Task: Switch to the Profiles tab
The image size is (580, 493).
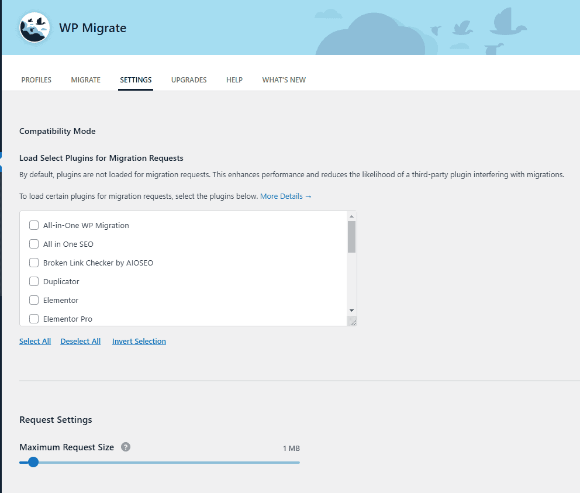Action: 36,80
